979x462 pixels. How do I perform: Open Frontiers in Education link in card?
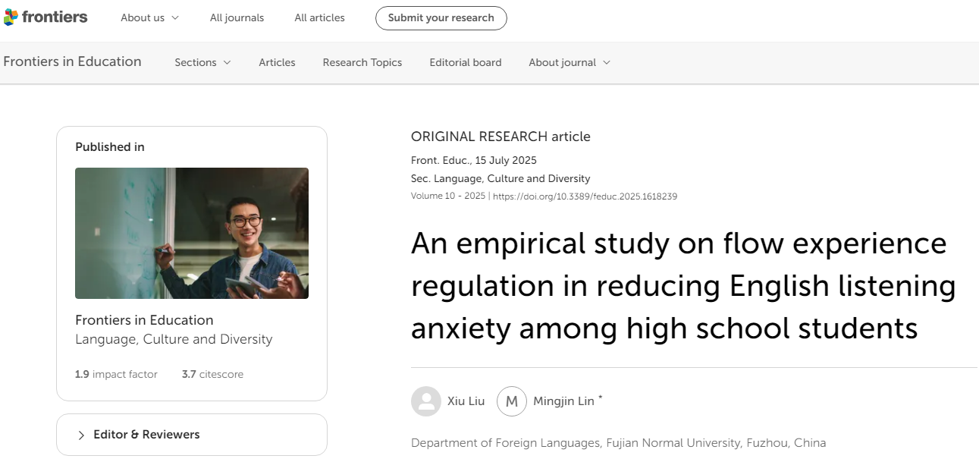click(x=144, y=320)
